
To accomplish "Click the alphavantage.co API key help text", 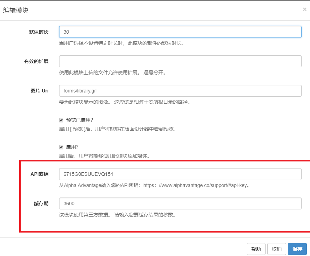I will (155, 185).
